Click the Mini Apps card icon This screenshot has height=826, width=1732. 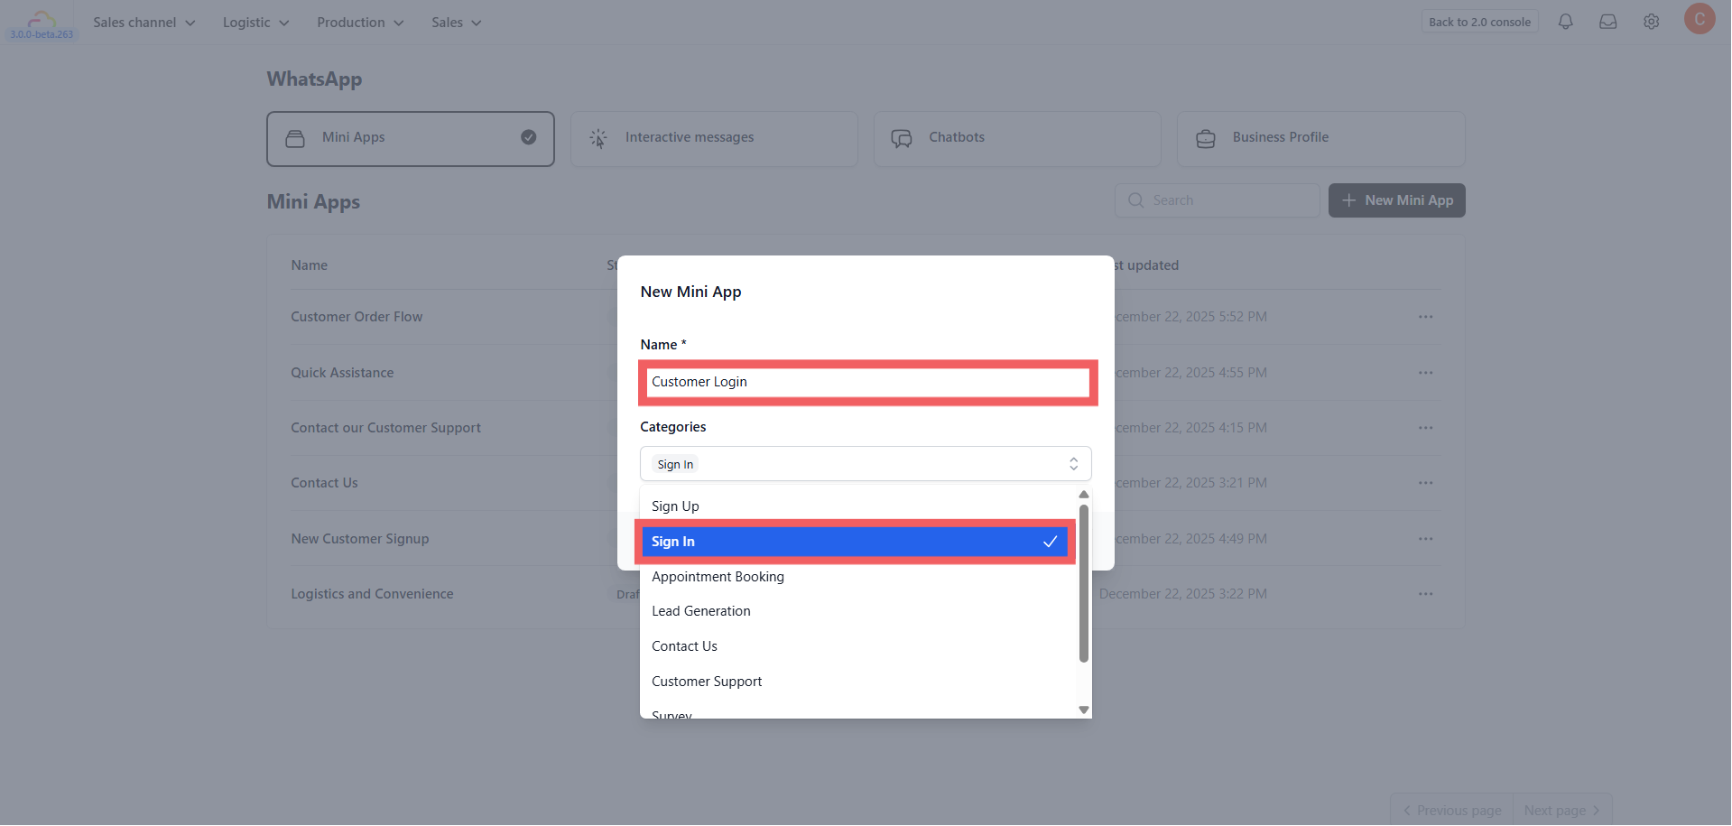[x=295, y=138]
